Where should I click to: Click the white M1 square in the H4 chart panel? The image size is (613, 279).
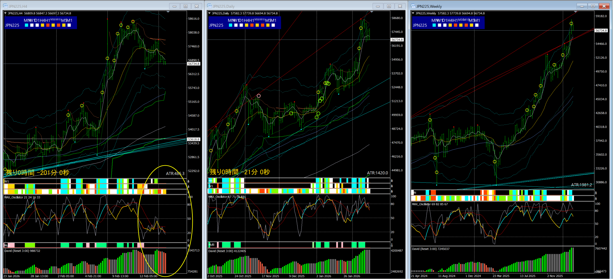point(69,25)
